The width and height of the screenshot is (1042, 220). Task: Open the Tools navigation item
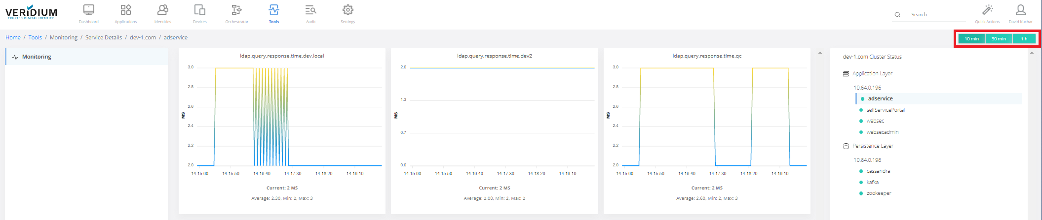click(274, 13)
